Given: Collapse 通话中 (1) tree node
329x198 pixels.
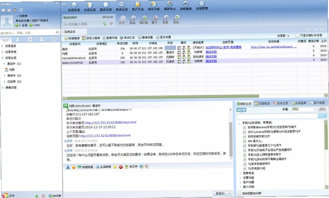Looking at the screenshot, I should tap(4, 64).
